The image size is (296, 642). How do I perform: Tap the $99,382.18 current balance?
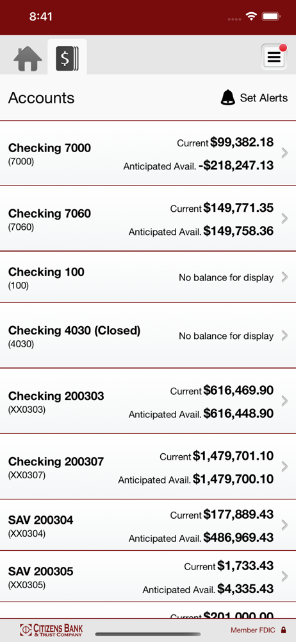(242, 142)
